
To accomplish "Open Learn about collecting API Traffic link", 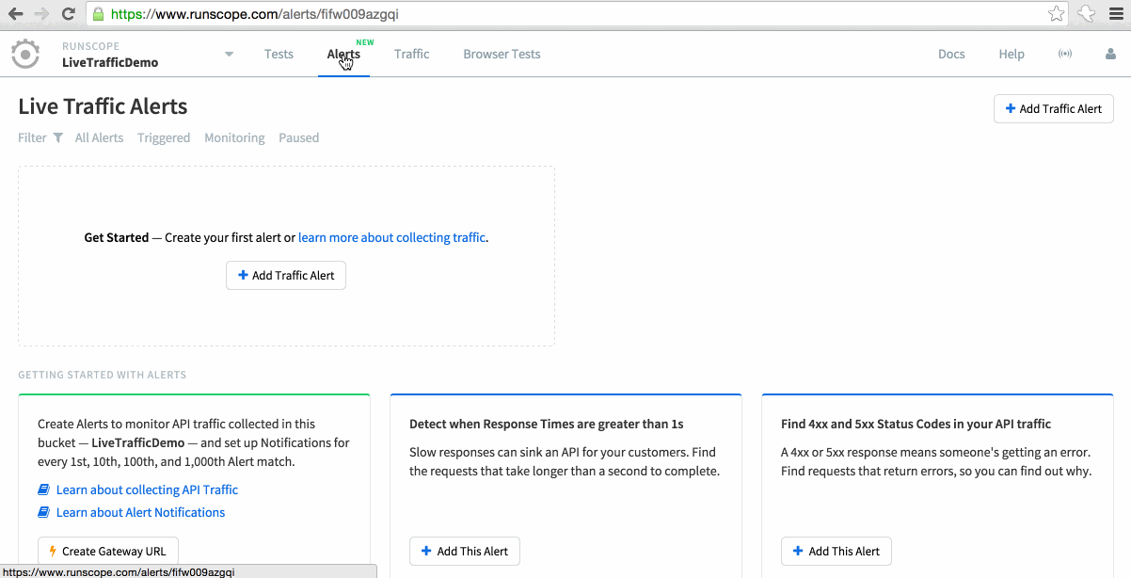I will click(147, 490).
